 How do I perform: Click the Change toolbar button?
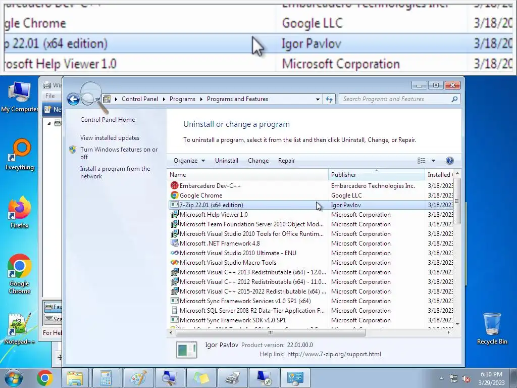click(258, 161)
